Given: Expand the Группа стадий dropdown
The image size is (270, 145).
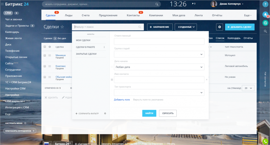Looking at the screenshot, I should pyautogui.click(x=159, y=54).
